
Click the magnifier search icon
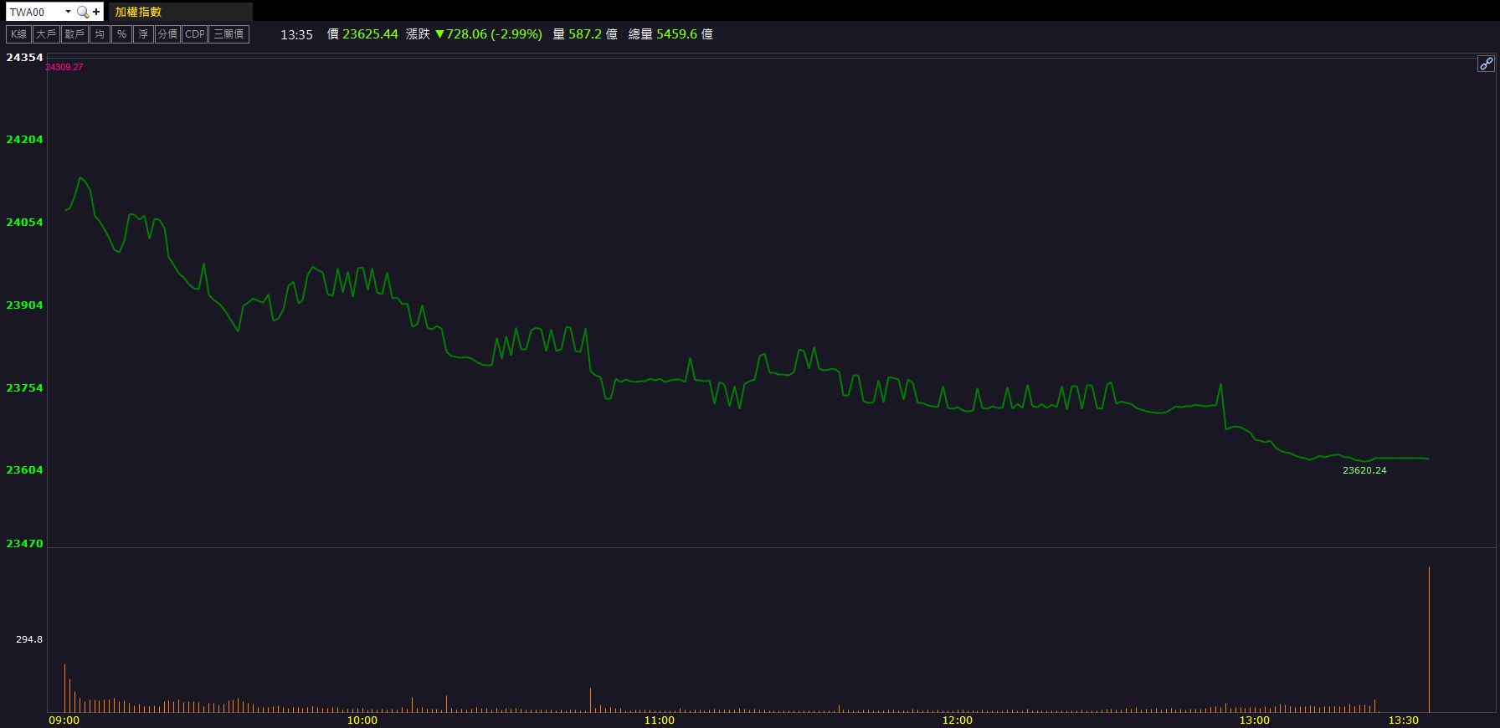[82, 12]
